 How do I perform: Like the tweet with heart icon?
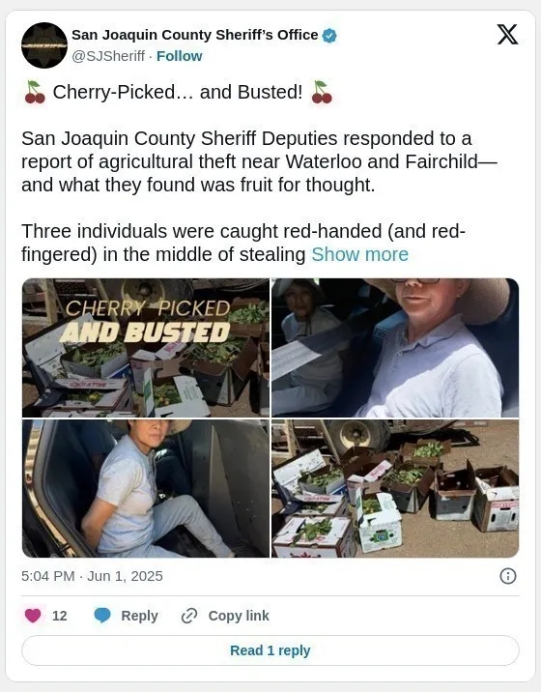point(33,616)
